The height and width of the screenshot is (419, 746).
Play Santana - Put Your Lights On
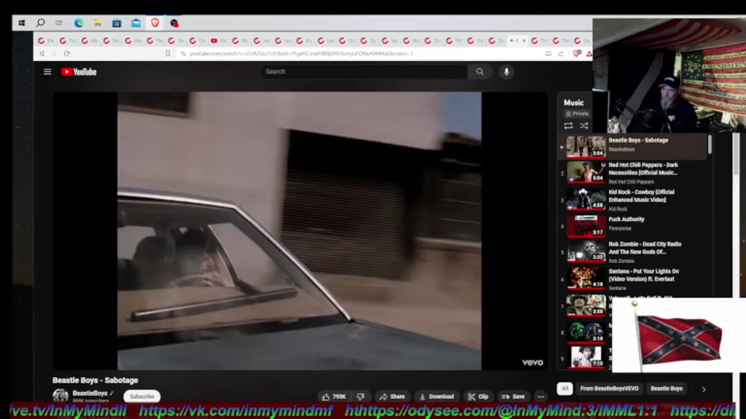[x=634, y=279]
